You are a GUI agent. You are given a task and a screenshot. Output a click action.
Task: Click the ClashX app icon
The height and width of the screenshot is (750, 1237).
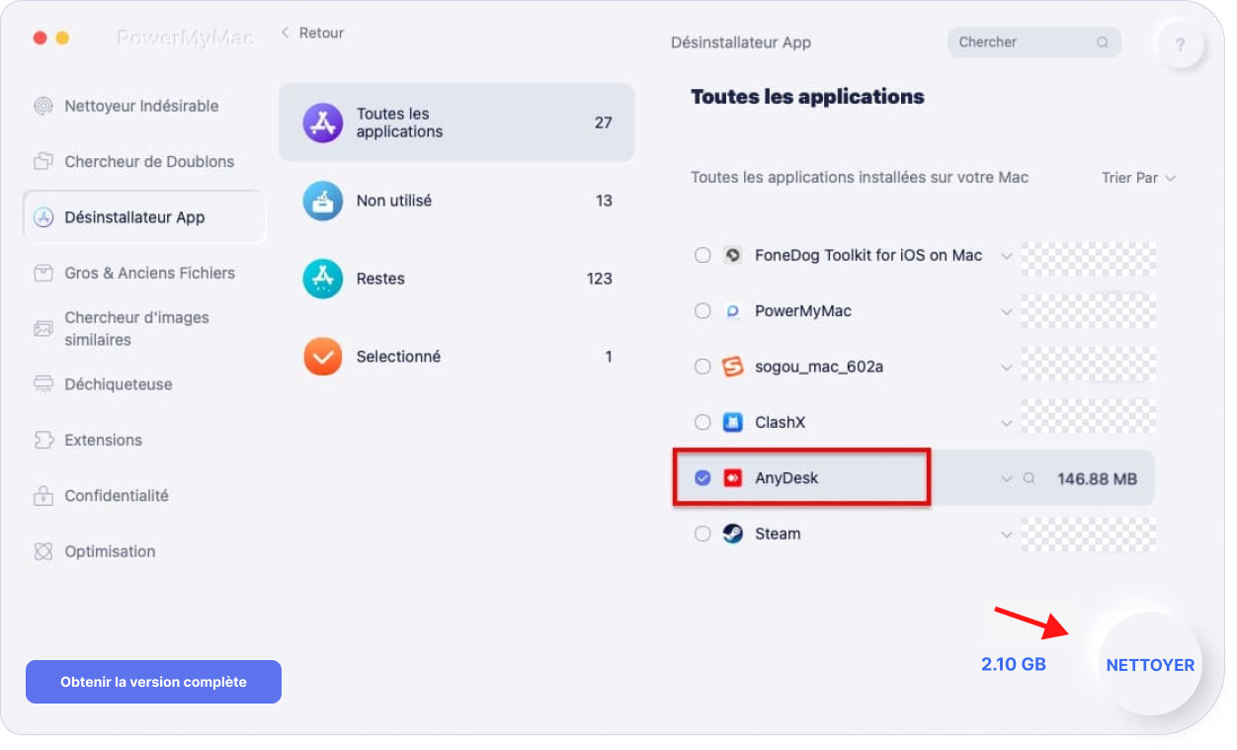(x=732, y=422)
